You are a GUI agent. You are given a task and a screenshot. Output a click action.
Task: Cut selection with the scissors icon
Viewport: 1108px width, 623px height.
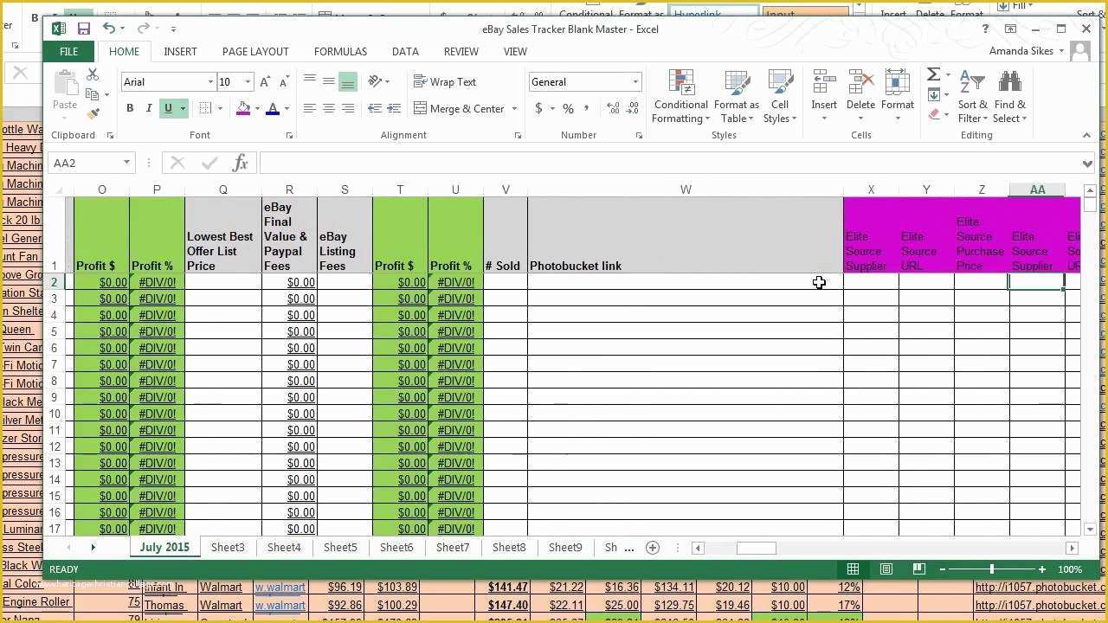[93, 75]
